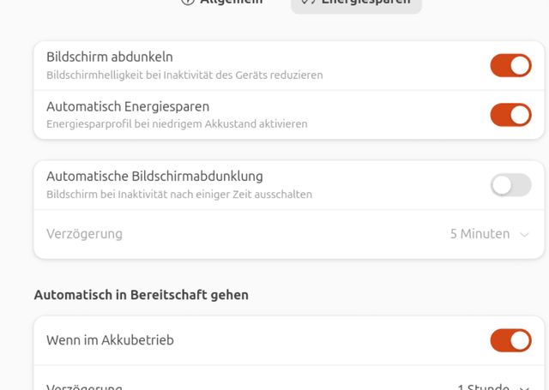
Task: Click the chevron arrow next to 5 Minuten
Action: [525, 234]
